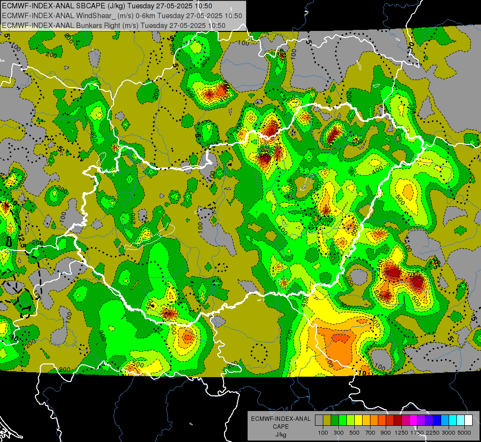Click the pure blue legend swatch
Image resolution: width=481 pixels, height=442 pixels.
[437, 420]
